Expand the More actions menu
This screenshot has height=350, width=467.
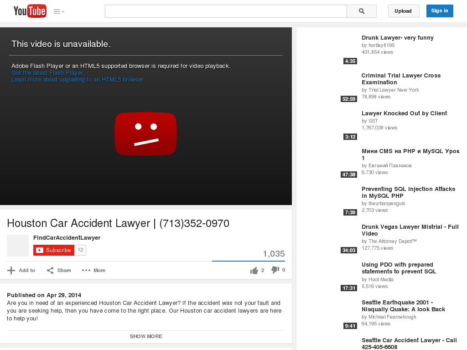coord(93,270)
